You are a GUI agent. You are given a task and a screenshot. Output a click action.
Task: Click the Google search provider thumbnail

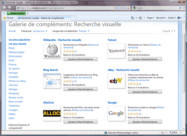point(116,113)
